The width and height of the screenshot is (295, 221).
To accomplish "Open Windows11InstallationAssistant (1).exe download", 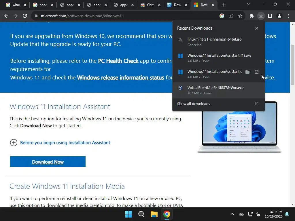I will point(219,58).
